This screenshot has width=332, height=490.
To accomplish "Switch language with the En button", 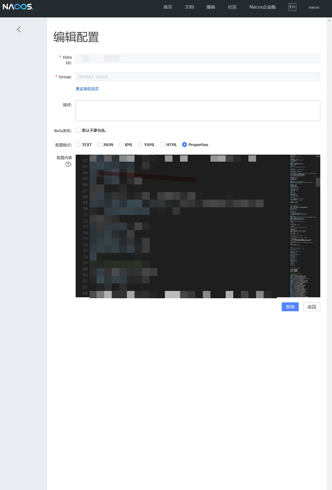I will point(292,7).
